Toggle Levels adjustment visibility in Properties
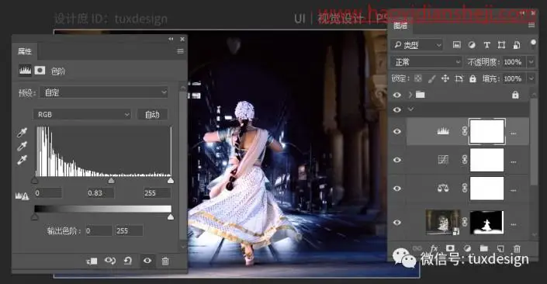 tap(147, 261)
